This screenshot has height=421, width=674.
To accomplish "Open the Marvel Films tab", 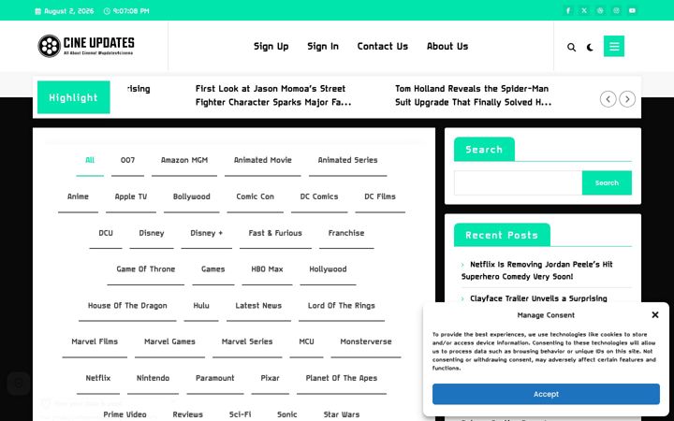I will pos(95,342).
